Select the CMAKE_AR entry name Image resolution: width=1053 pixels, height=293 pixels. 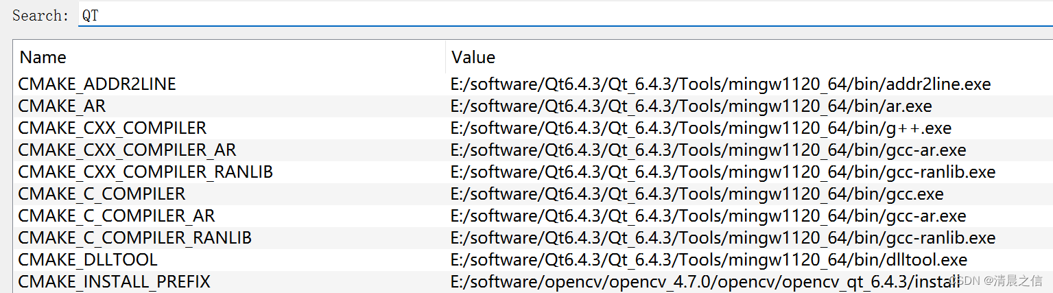click(62, 106)
